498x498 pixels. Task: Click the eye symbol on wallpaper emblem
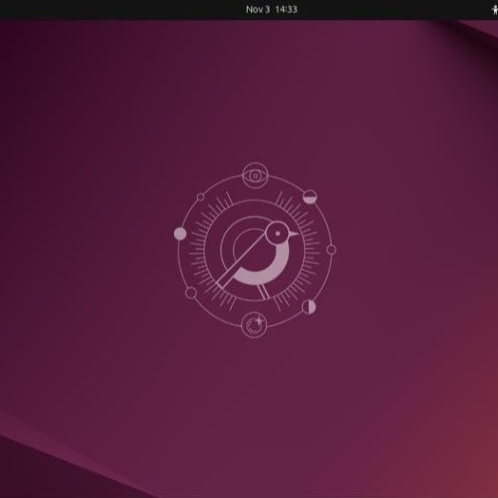tap(256, 175)
